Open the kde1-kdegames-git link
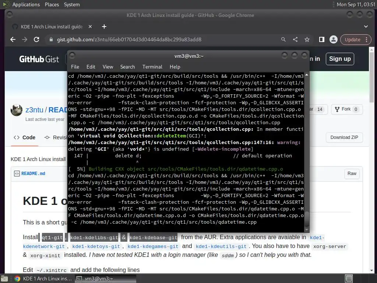Image resolution: width=377 pixels, height=283 pixels. [x=153, y=247]
